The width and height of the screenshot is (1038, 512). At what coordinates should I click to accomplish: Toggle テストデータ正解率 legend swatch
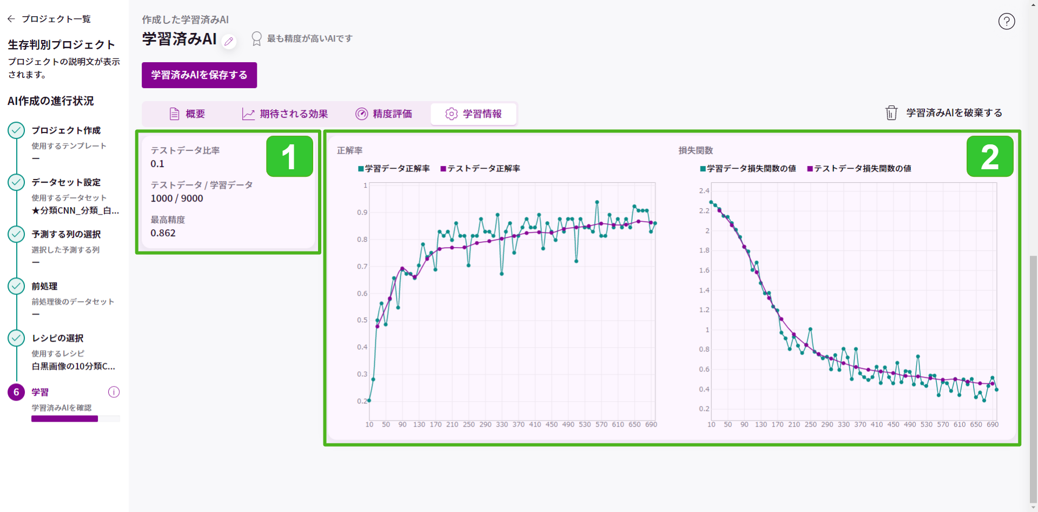coord(444,169)
